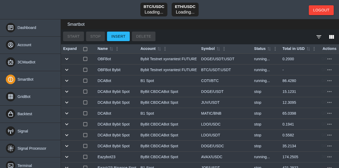Viewport: 339px width, 168px height.
Task: Click the LOGOUT button
Action: (321, 10)
